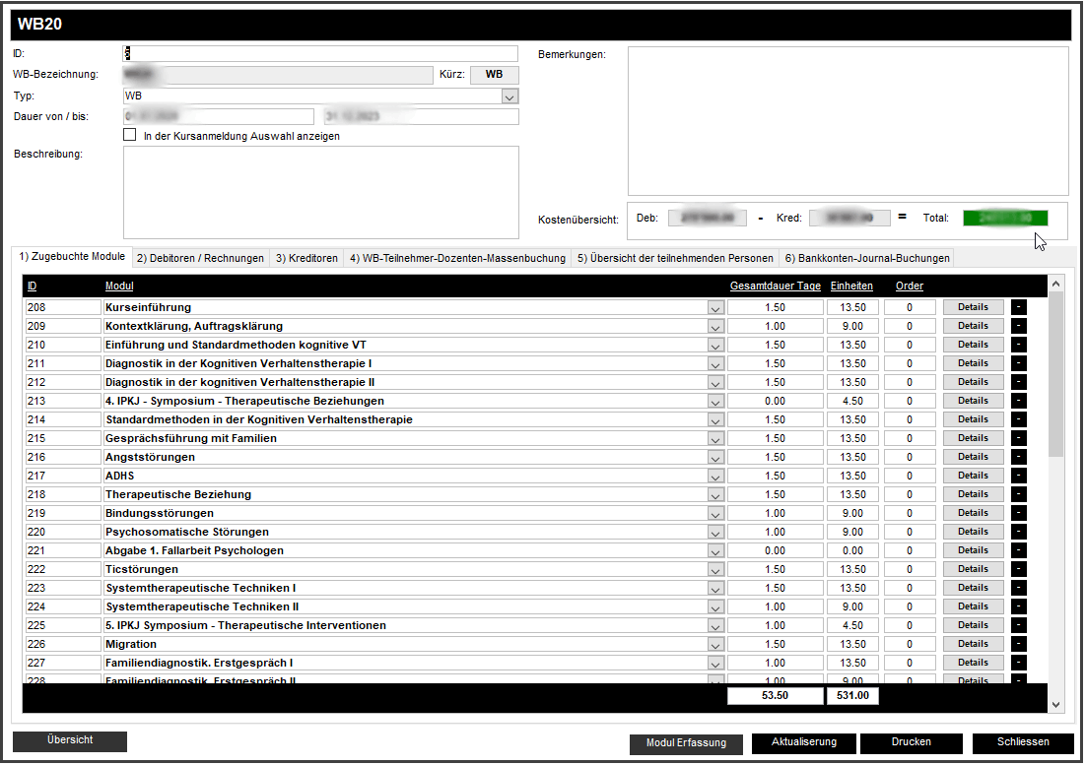Click into the Bemerkungen text area
Image resolution: width=1086 pixels, height=765 pixels.
(x=848, y=120)
